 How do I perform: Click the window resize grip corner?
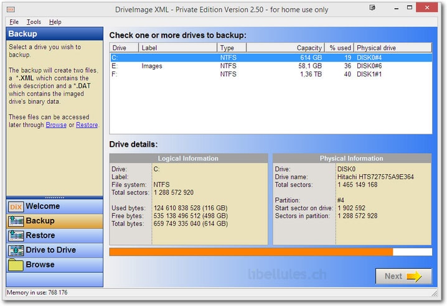434,293
